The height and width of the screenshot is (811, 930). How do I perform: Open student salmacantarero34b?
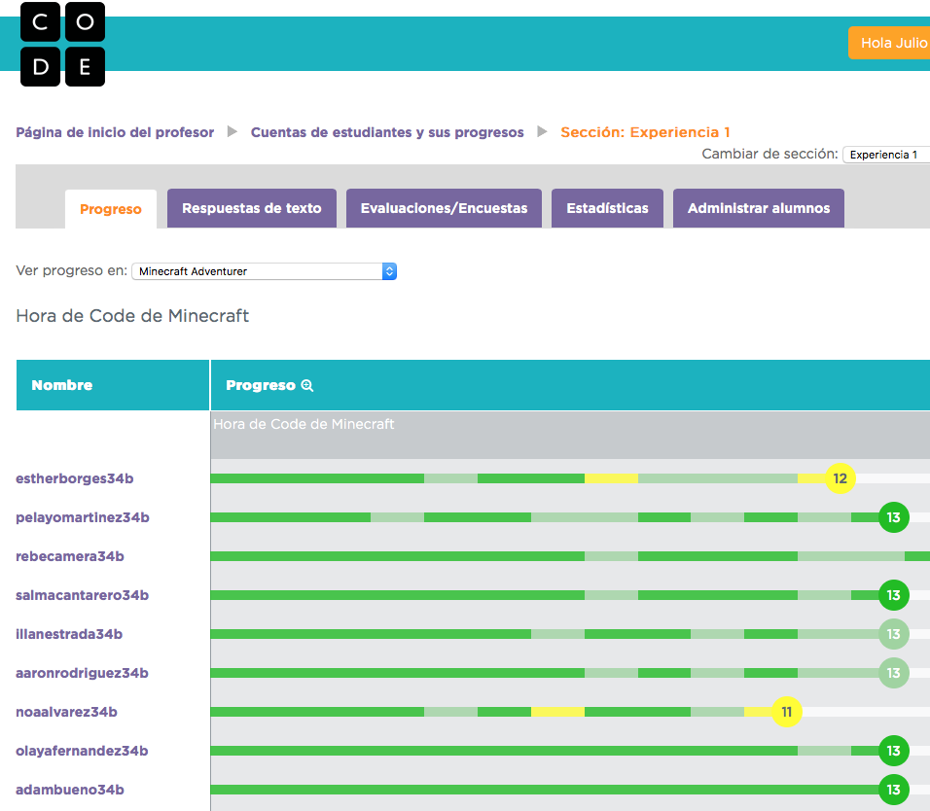click(x=83, y=595)
